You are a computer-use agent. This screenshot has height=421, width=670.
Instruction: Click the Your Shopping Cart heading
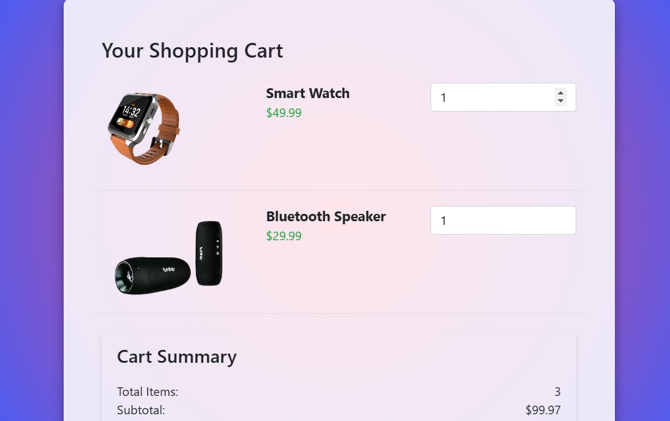click(192, 51)
